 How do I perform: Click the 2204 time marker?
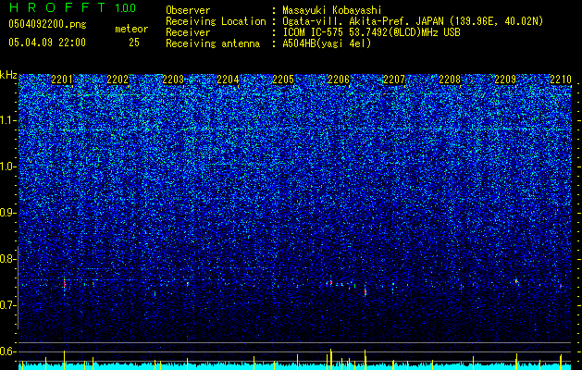pyautogui.click(x=228, y=80)
